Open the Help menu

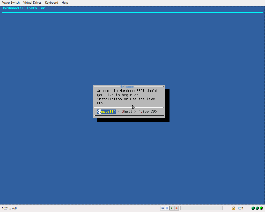click(x=65, y=3)
